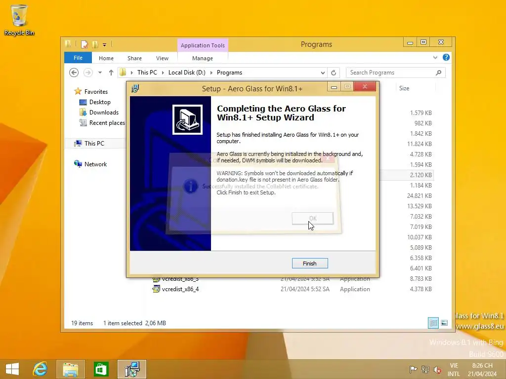Open the Action Center flag icon

pyautogui.click(x=413, y=370)
